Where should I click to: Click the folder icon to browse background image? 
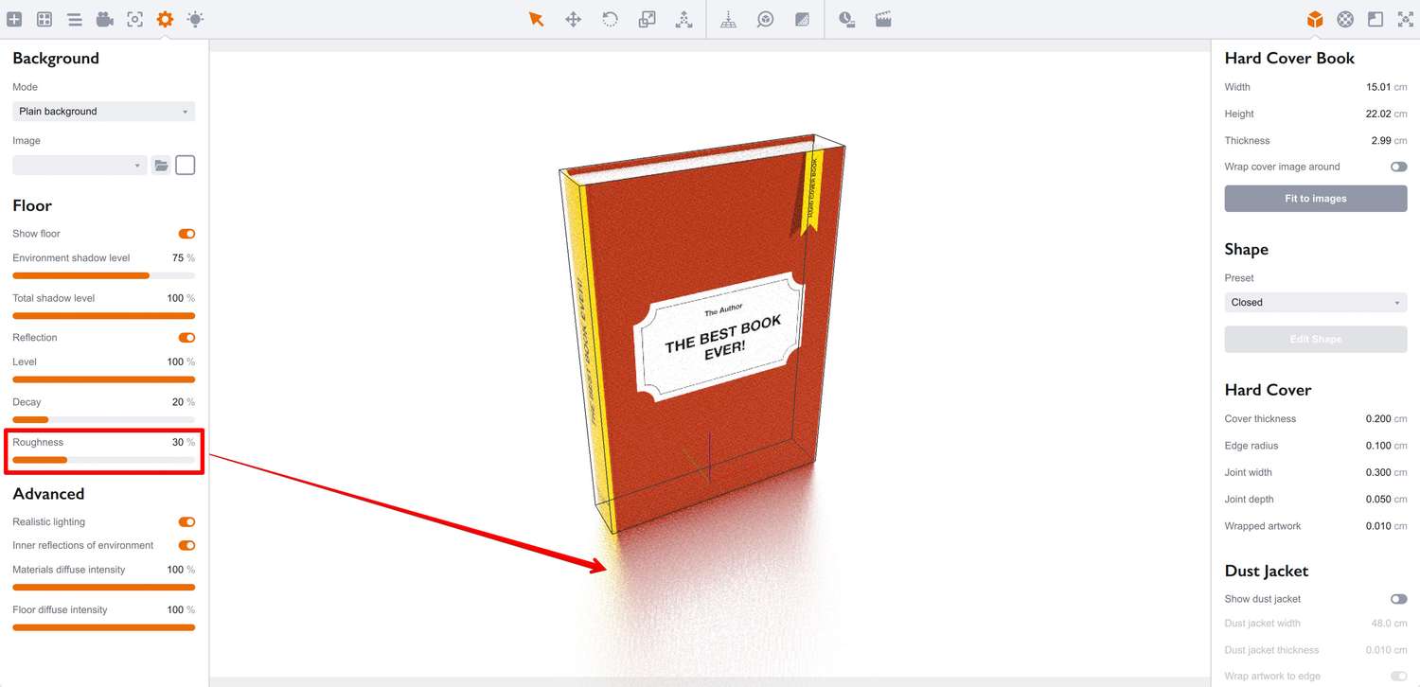point(161,166)
